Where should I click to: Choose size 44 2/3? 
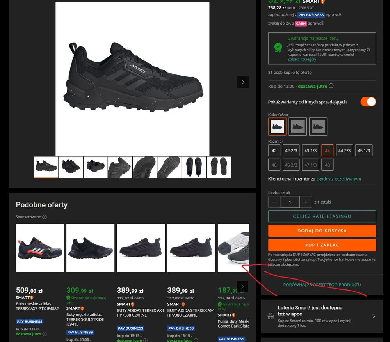click(x=344, y=151)
